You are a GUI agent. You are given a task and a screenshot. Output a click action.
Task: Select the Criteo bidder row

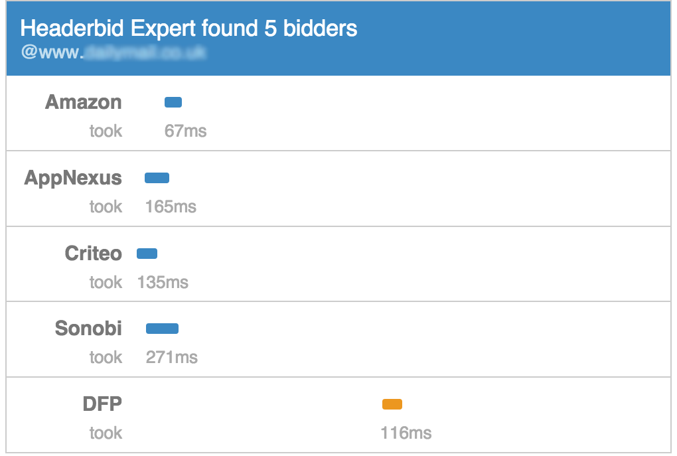pyautogui.click(x=338, y=264)
